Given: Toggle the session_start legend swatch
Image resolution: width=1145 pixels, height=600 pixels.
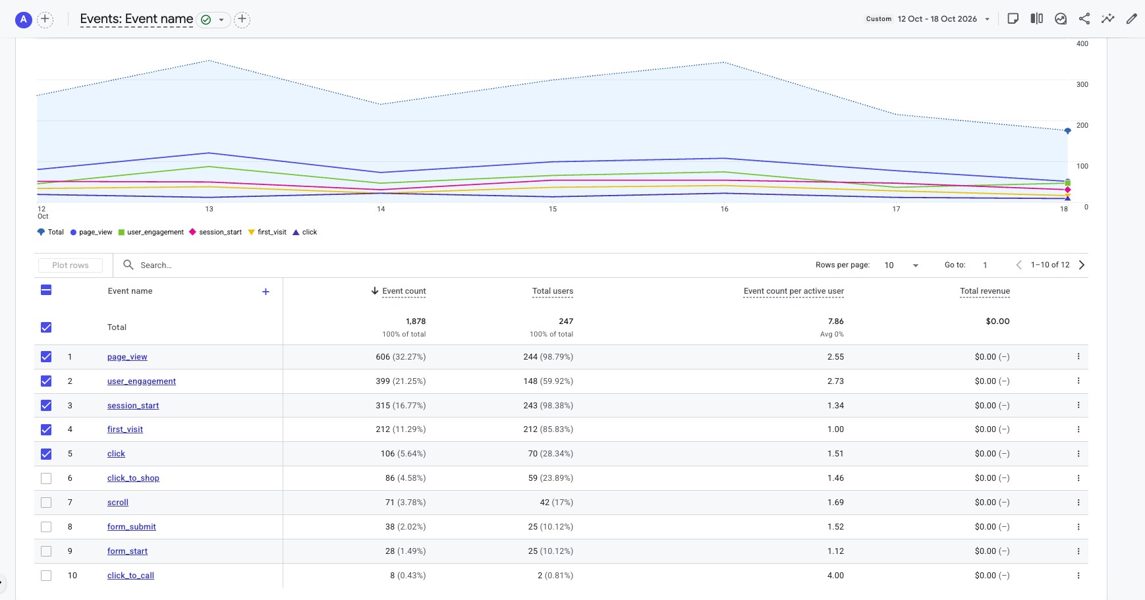Looking at the screenshot, I should pyautogui.click(x=192, y=232).
